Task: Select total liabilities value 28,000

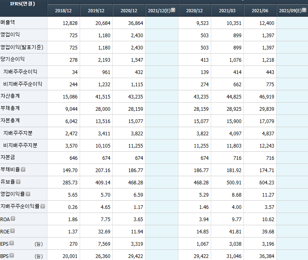Action: [x=103, y=109]
